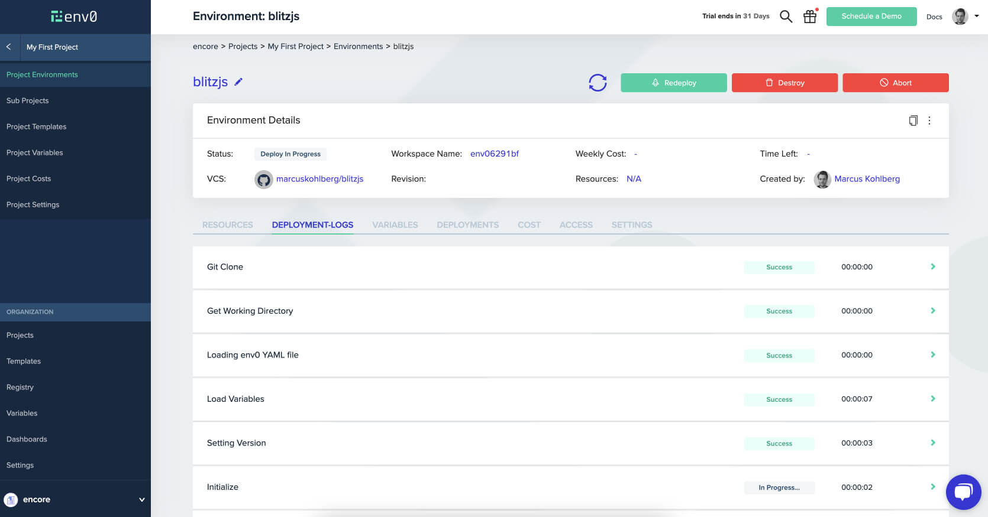Open Project Templates in sidebar
The image size is (988, 517).
(75, 126)
